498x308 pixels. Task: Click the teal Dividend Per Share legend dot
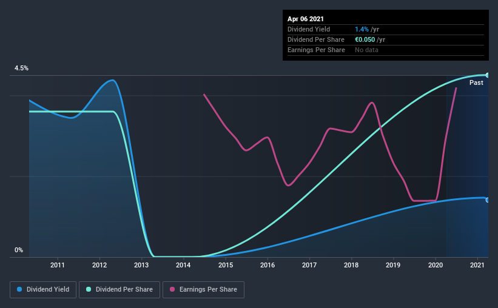(89, 289)
